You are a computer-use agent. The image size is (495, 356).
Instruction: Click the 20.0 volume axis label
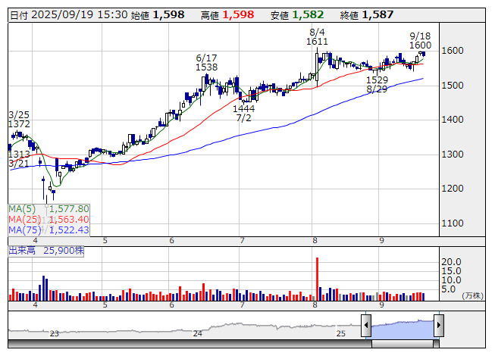tap(452, 262)
